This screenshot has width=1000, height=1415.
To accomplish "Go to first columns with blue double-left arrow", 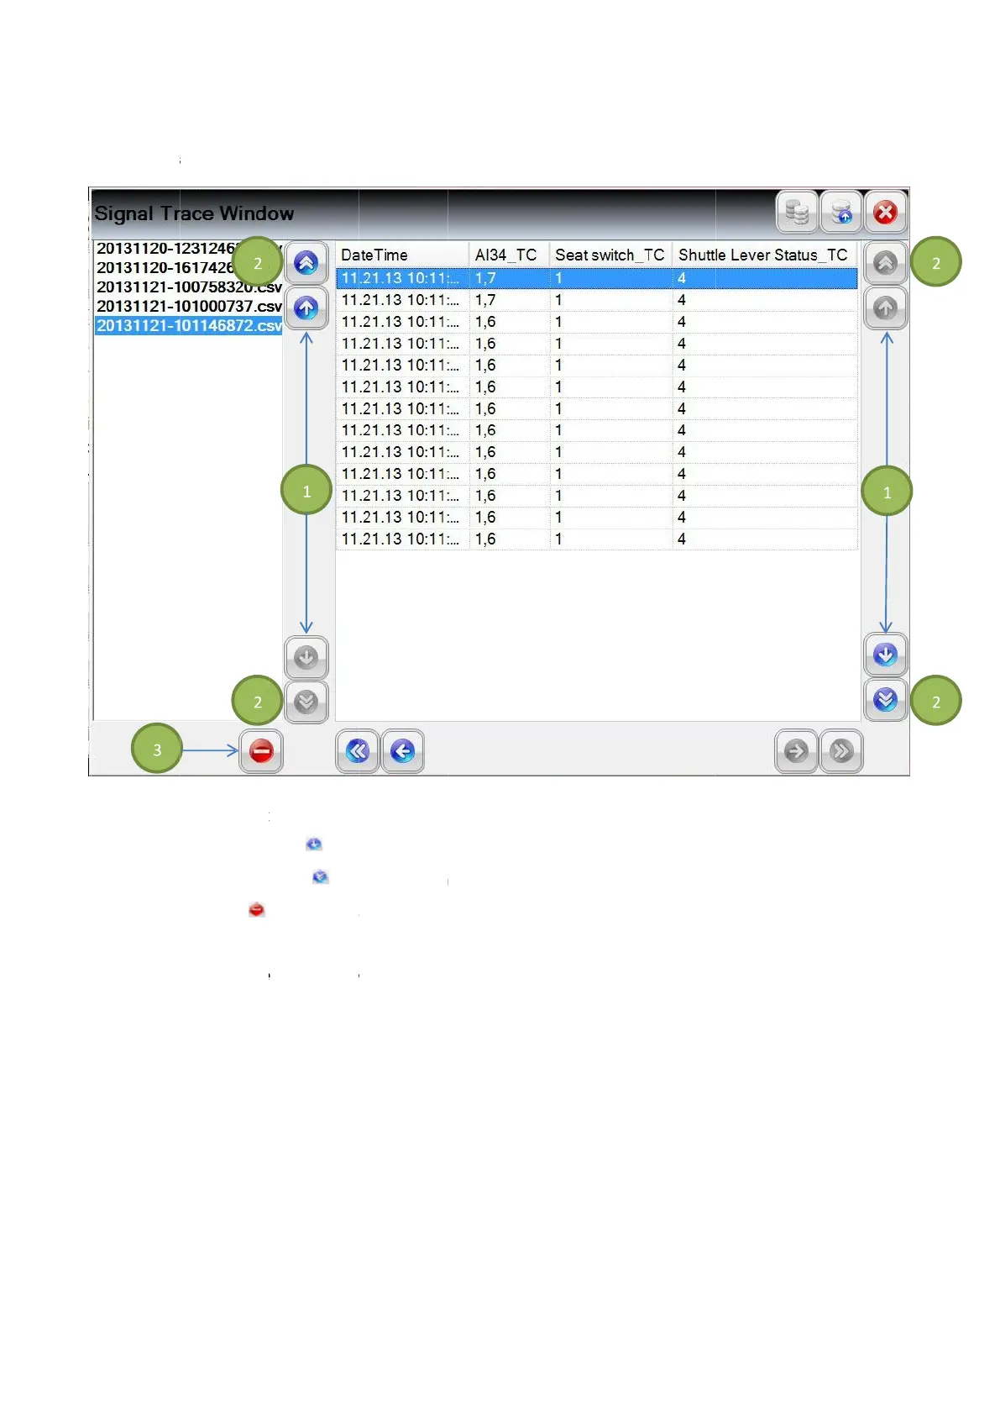I will pyautogui.click(x=358, y=750).
